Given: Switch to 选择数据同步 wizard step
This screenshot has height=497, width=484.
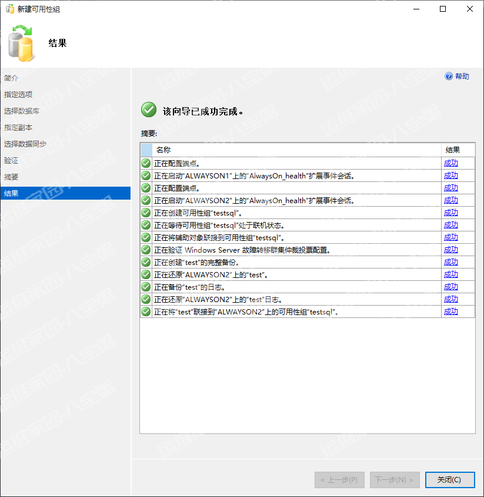Looking at the screenshot, I should click(25, 144).
